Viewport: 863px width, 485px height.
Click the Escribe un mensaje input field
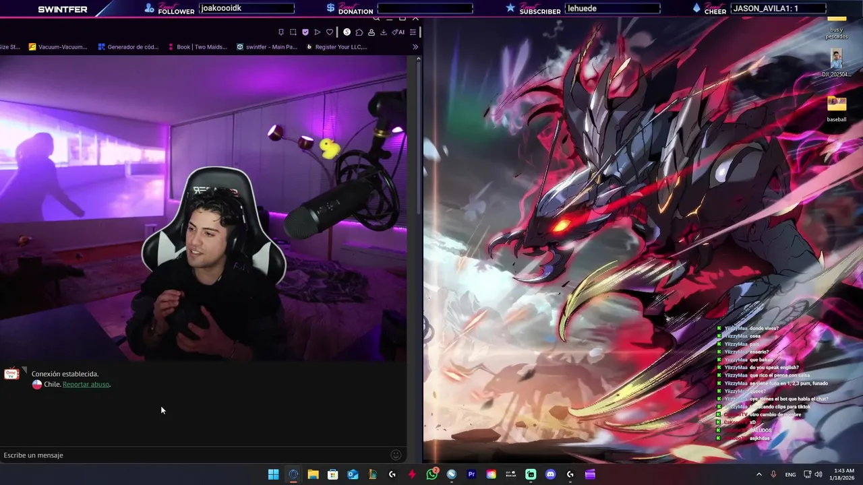click(x=196, y=455)
